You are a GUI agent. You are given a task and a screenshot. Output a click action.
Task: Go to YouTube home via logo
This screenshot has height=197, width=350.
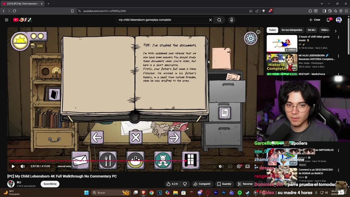tap(22, 20)
